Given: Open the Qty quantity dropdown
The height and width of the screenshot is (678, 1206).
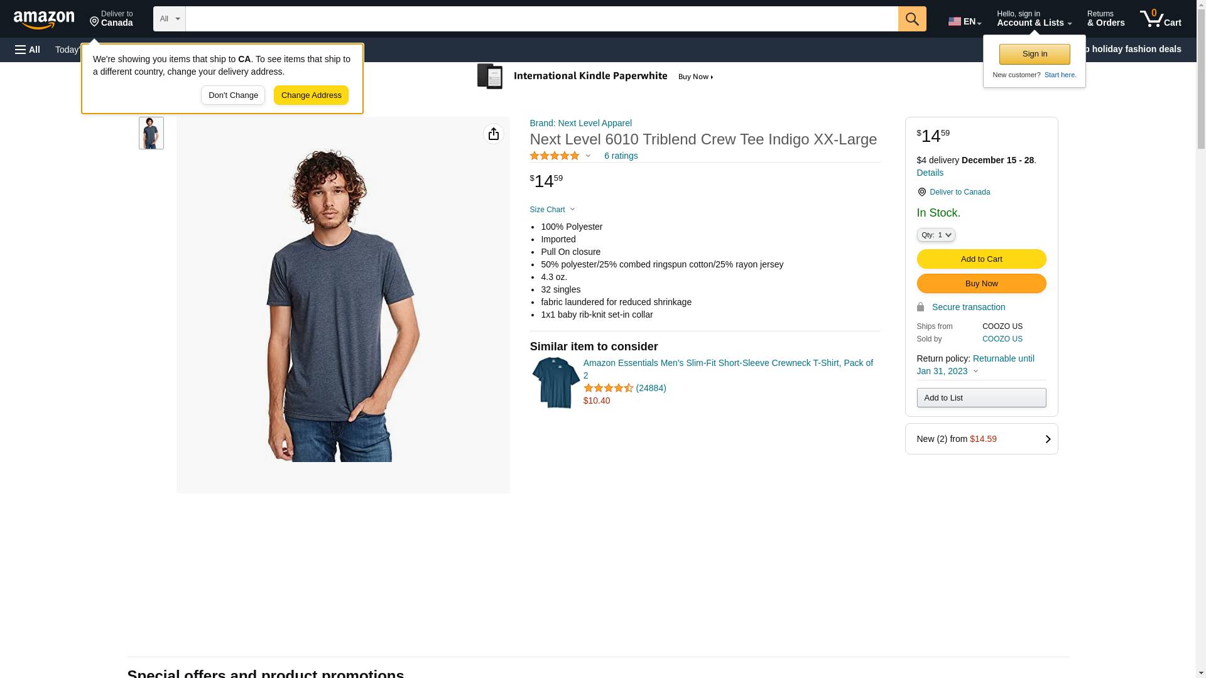Looking at the screenshot, I should coord(936,235).
